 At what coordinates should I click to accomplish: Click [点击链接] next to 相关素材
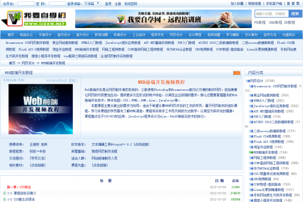[37, 165]
